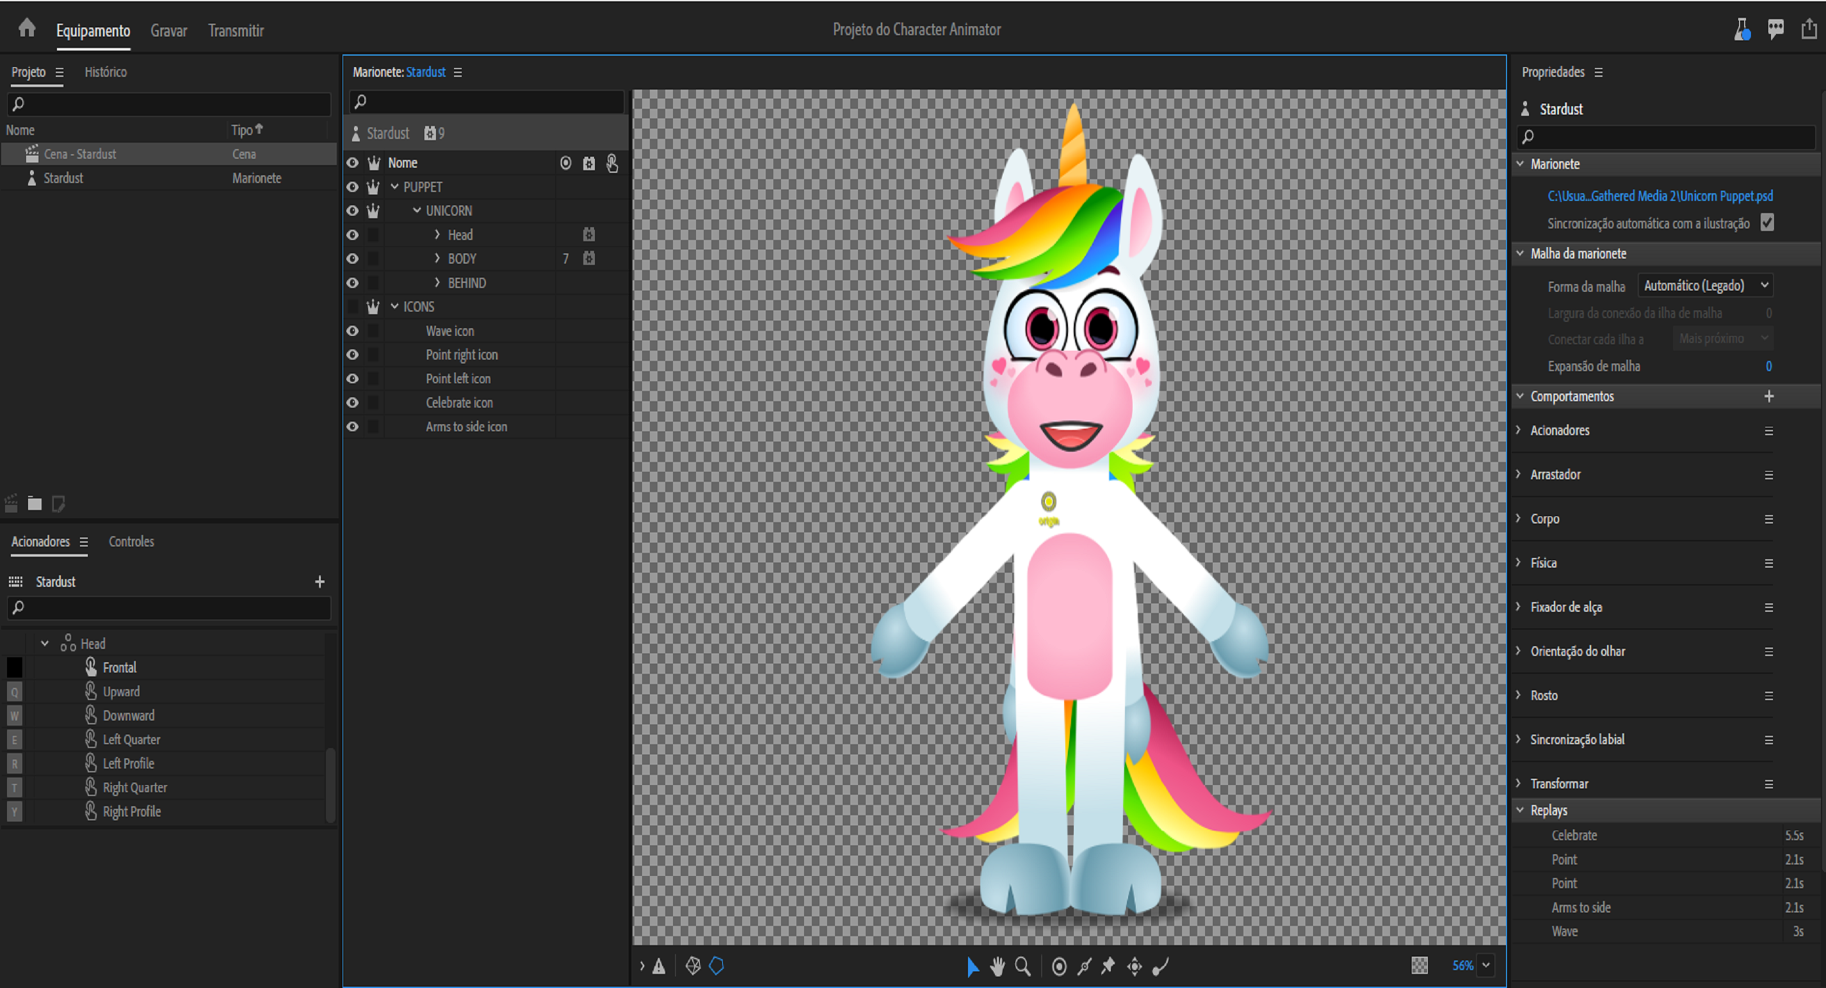Click the pin tool in the scene toolbar
This screenshot has width=1826, height=988.
pos(1108,966)
